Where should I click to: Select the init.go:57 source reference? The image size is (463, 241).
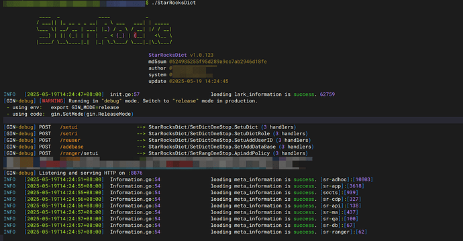click(125, 94)
